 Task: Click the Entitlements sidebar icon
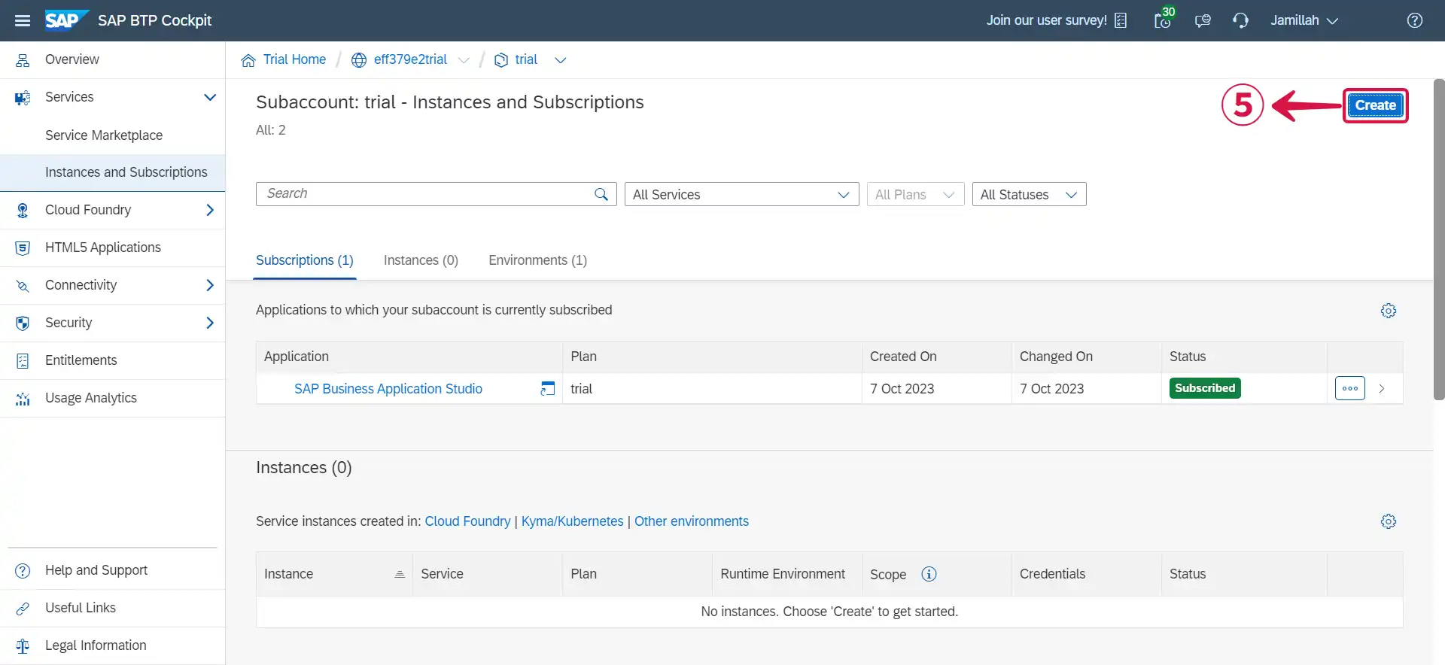(x=23, y=361)
